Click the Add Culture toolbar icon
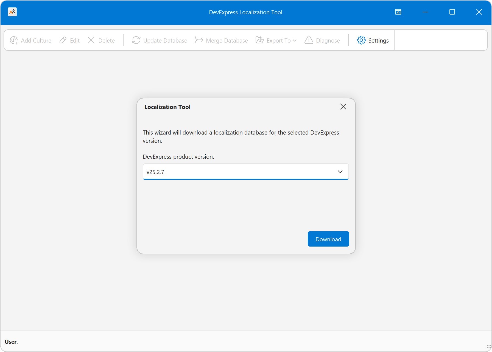The width and height of the screenshot is (492, 352). (14, 40)
